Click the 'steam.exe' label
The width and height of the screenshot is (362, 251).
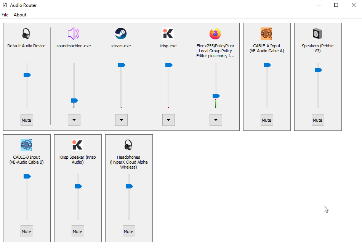point(121,46)
